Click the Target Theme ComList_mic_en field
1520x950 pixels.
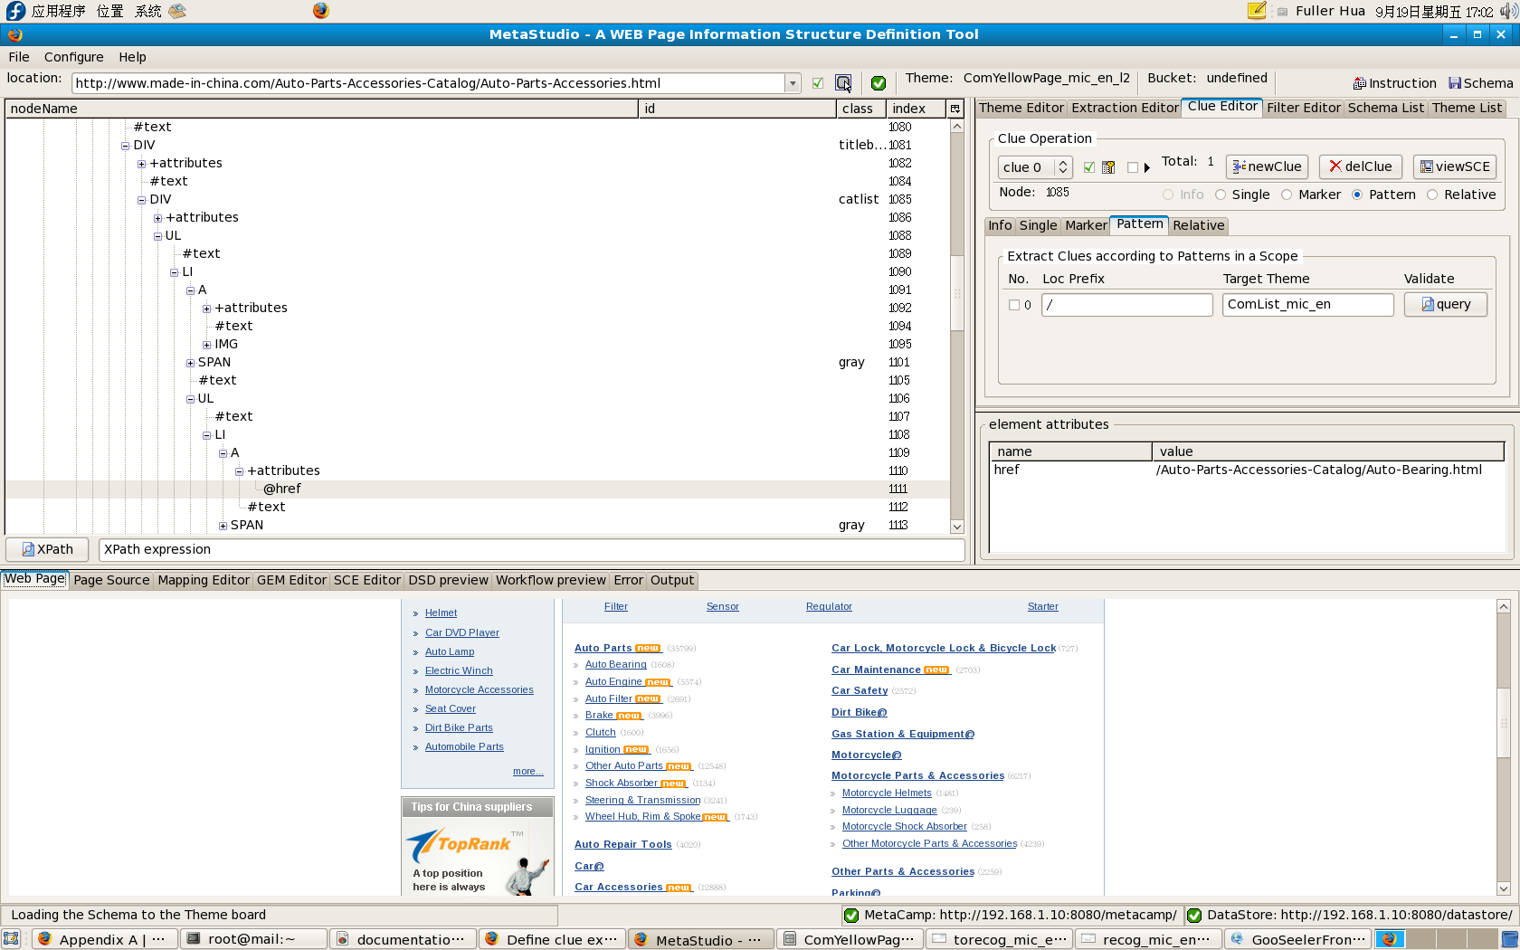point(1308,305)
